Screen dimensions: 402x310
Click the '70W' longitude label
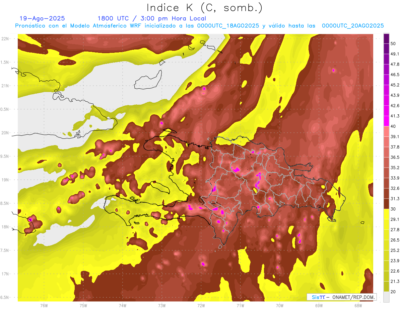coord(280,305)
